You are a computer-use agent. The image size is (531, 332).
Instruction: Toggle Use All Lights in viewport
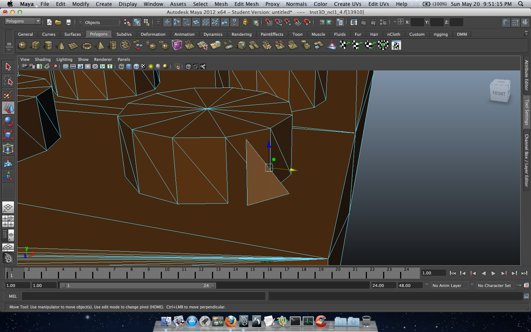151,67
